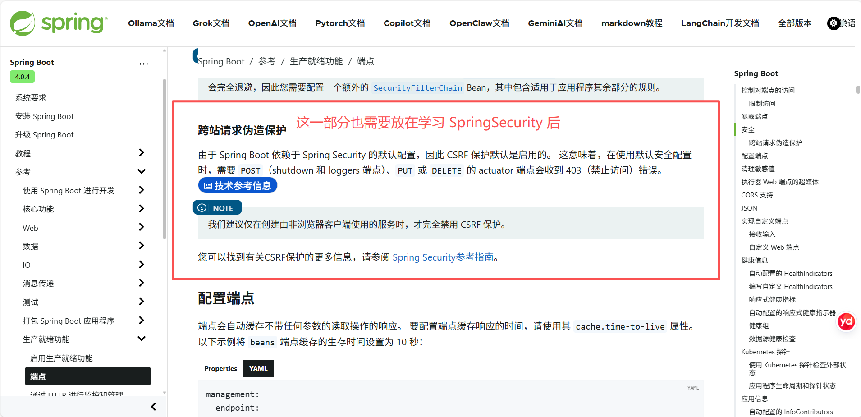Image resolution: width=861 pixels, height=417 pixels.
Task: Jump to 自动配置的 HealthIndicators in the outline
Action: 791,273
